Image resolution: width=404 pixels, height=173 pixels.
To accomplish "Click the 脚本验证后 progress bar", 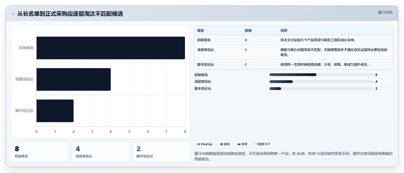I will click(x=321, y=89).
